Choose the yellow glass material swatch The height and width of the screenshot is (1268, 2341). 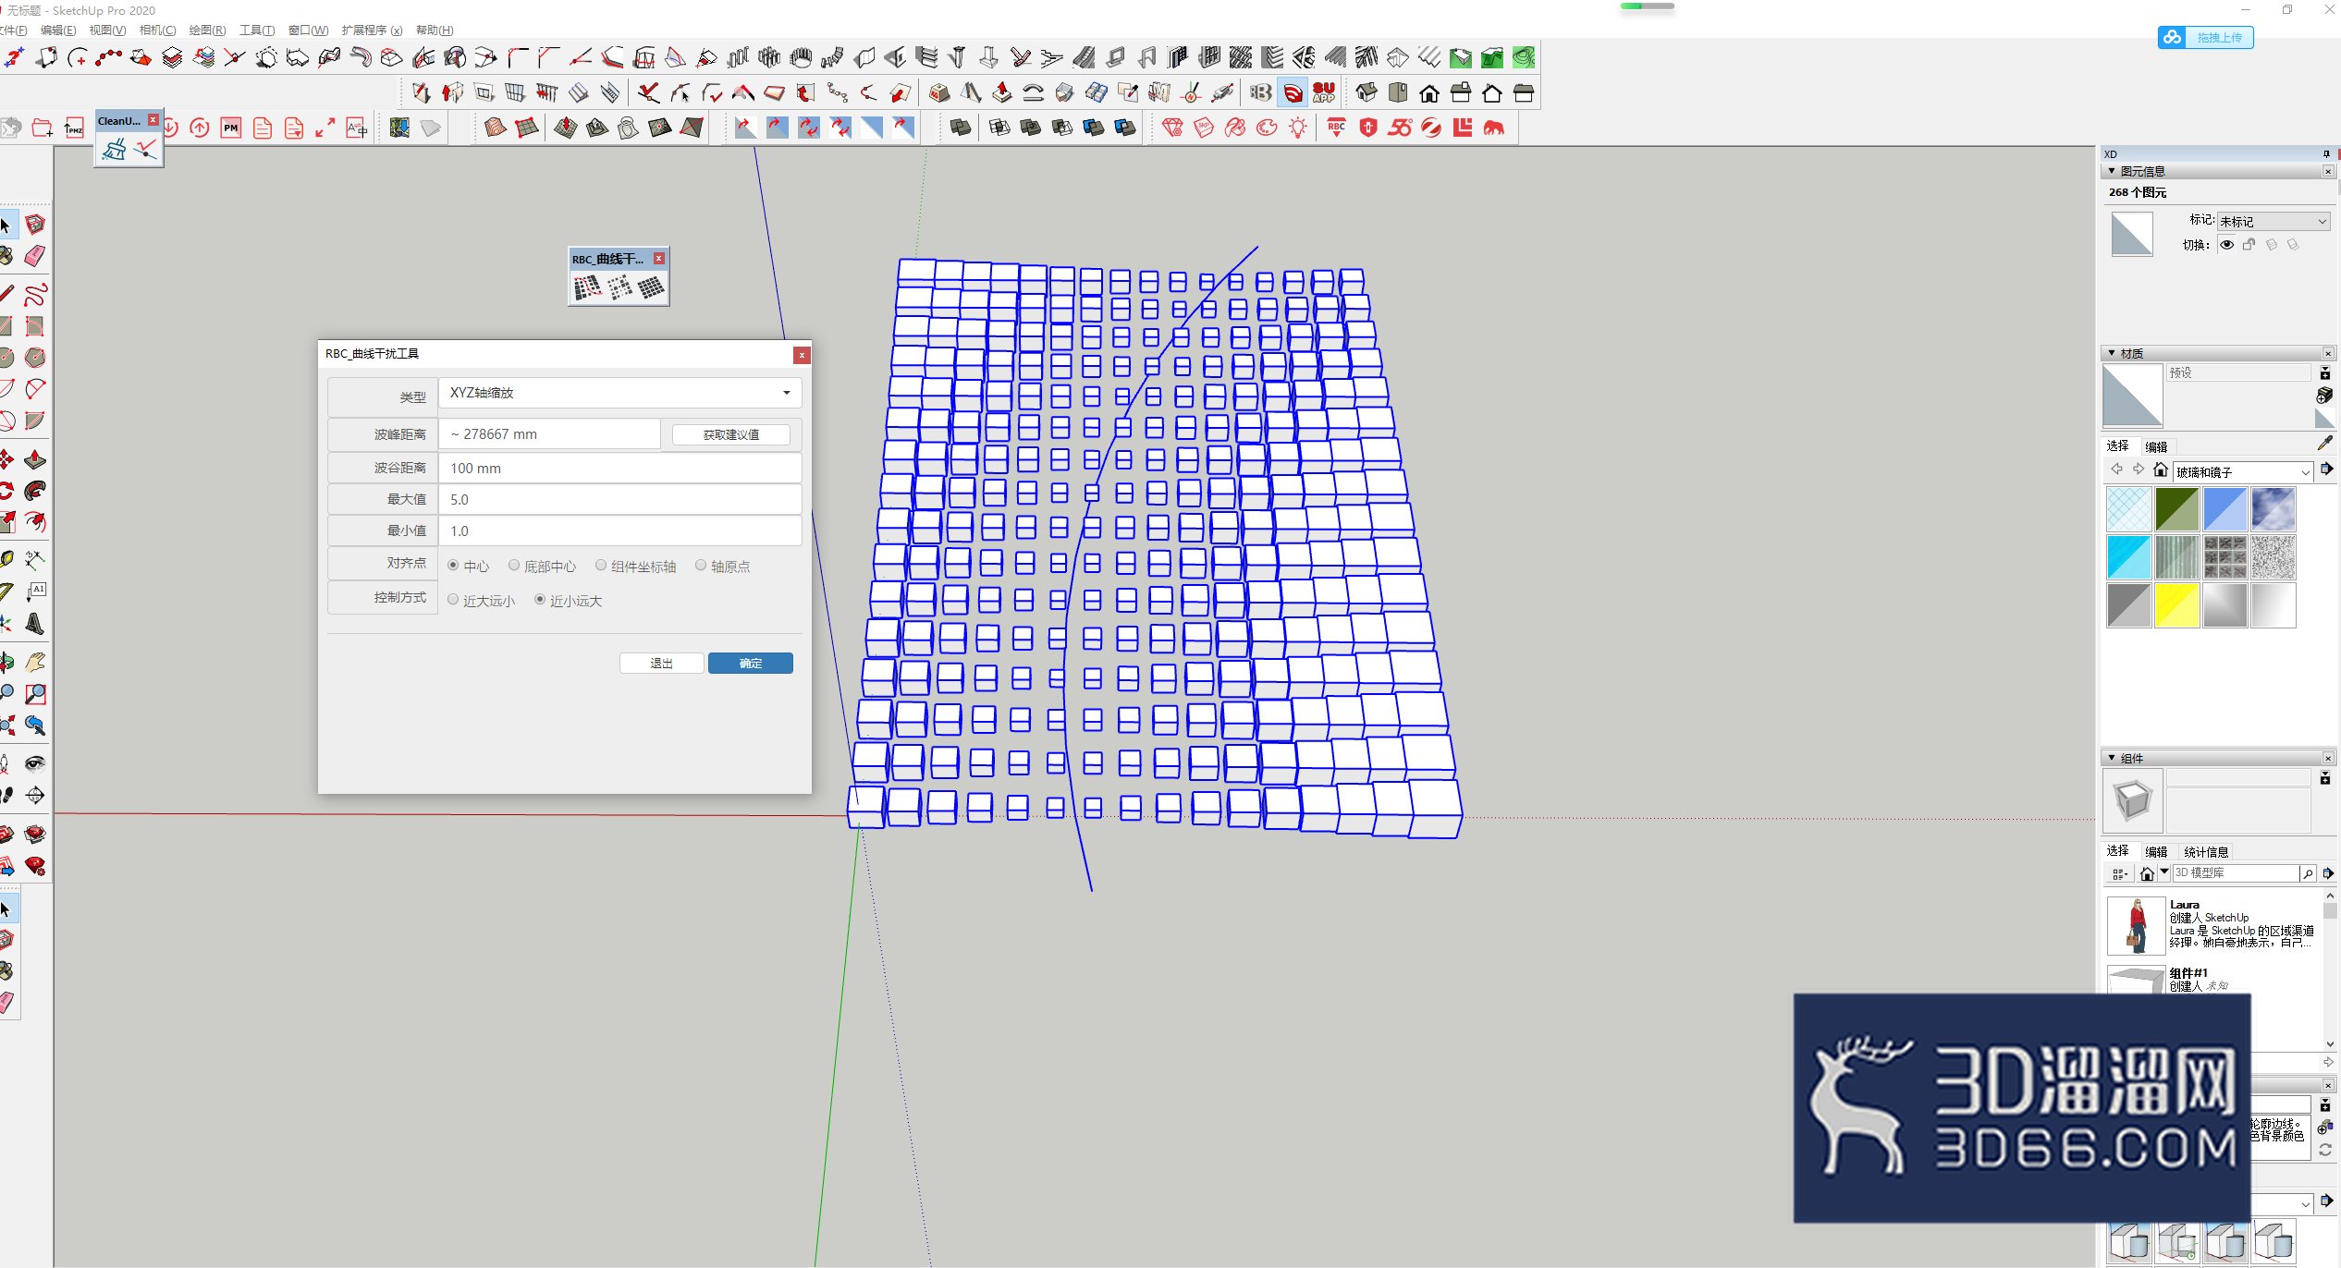(2177, 605)
